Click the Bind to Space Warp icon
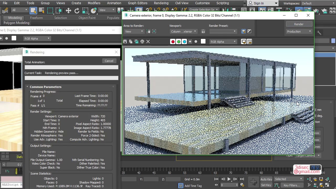Image resolution: width=336 pixels, height=189 pixels. click(x=5, y=10)
